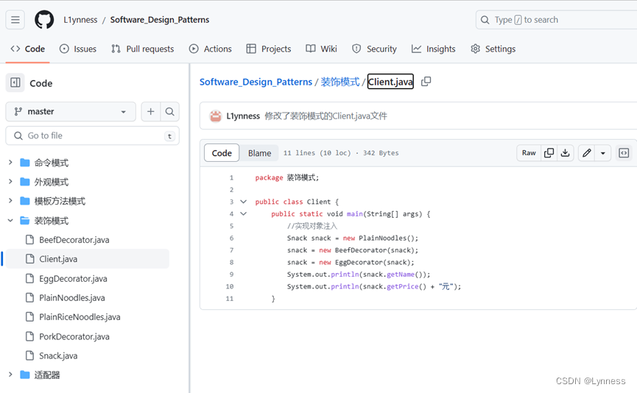
Task: Open Software_Design_Patterns repo header link
Action: pyautogui.click(x=160, y=19)
